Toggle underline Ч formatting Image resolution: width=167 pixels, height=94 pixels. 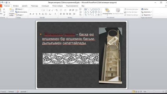coord(37,14)
